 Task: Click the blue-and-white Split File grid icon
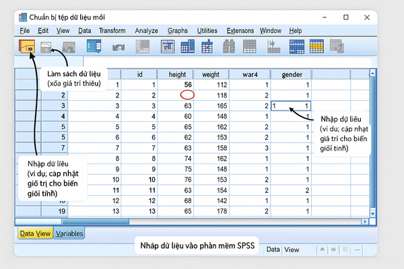(x=297, y=46)
